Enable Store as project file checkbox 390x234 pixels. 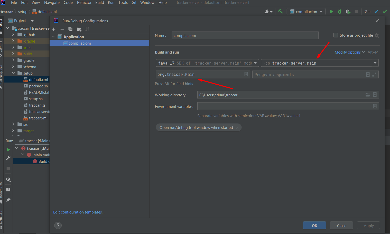click(336, 35)
